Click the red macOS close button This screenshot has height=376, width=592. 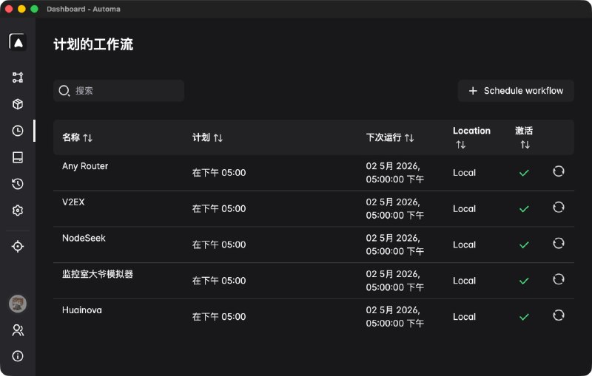point(9,9)
